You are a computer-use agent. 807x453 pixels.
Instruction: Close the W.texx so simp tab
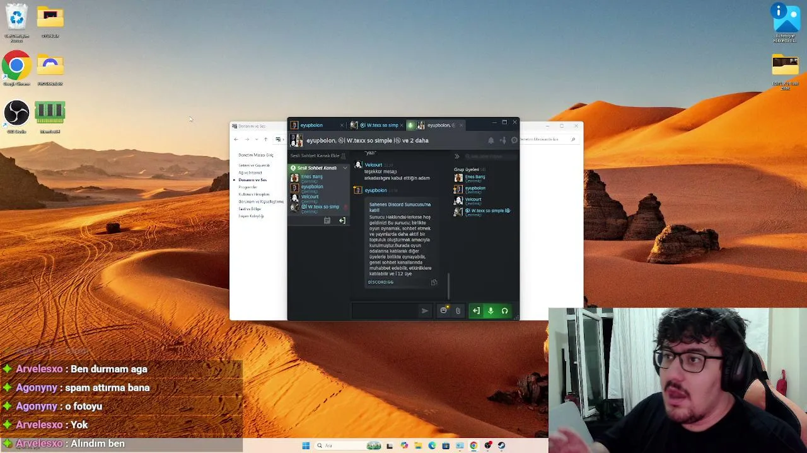[403, 125]
